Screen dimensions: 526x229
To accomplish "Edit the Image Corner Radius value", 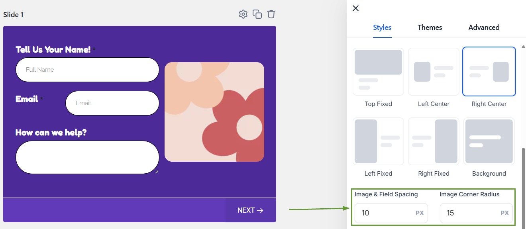I will (x=470, y=213).
